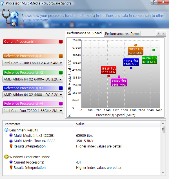
Task: Click the red data point on the chart
Action: click(x=108, y=76)
